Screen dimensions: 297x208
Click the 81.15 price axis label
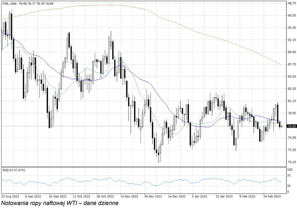tap(292, 101)
